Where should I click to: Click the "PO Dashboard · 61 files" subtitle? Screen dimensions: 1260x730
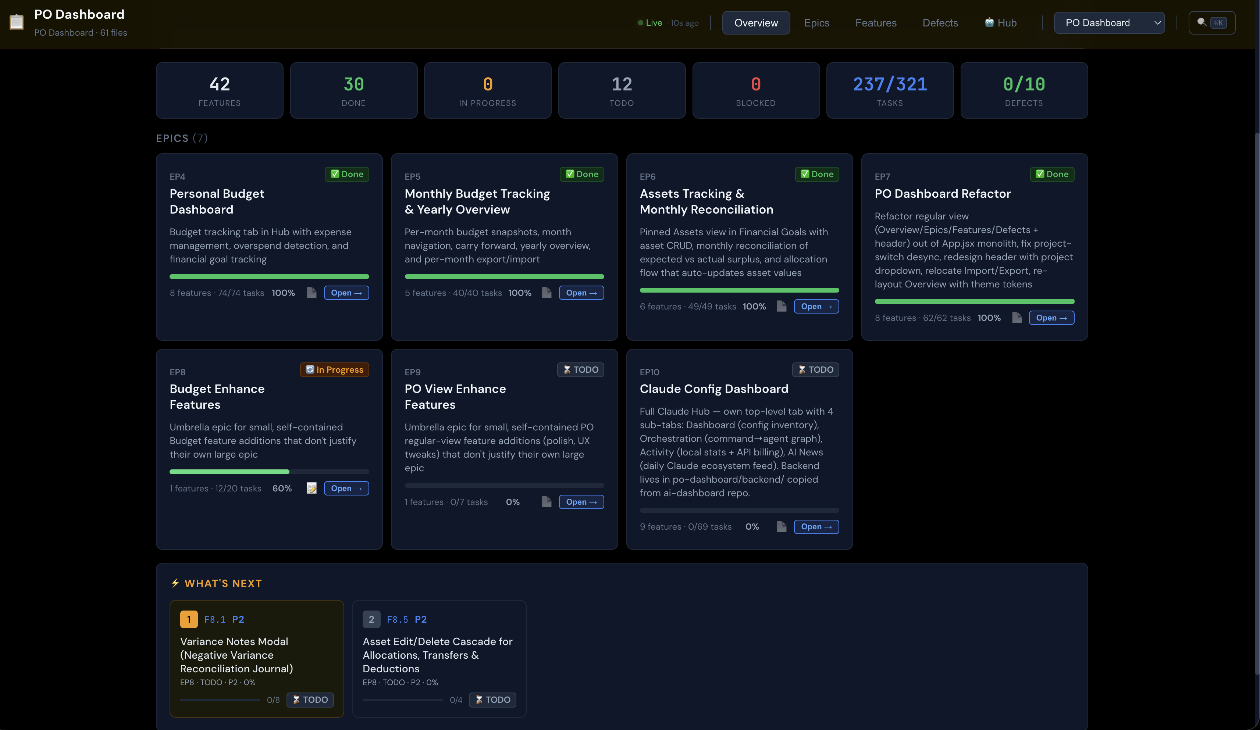pyautogui.click(x=81, y=32)
